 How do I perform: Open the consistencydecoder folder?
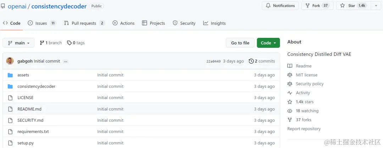pos(37,86)
